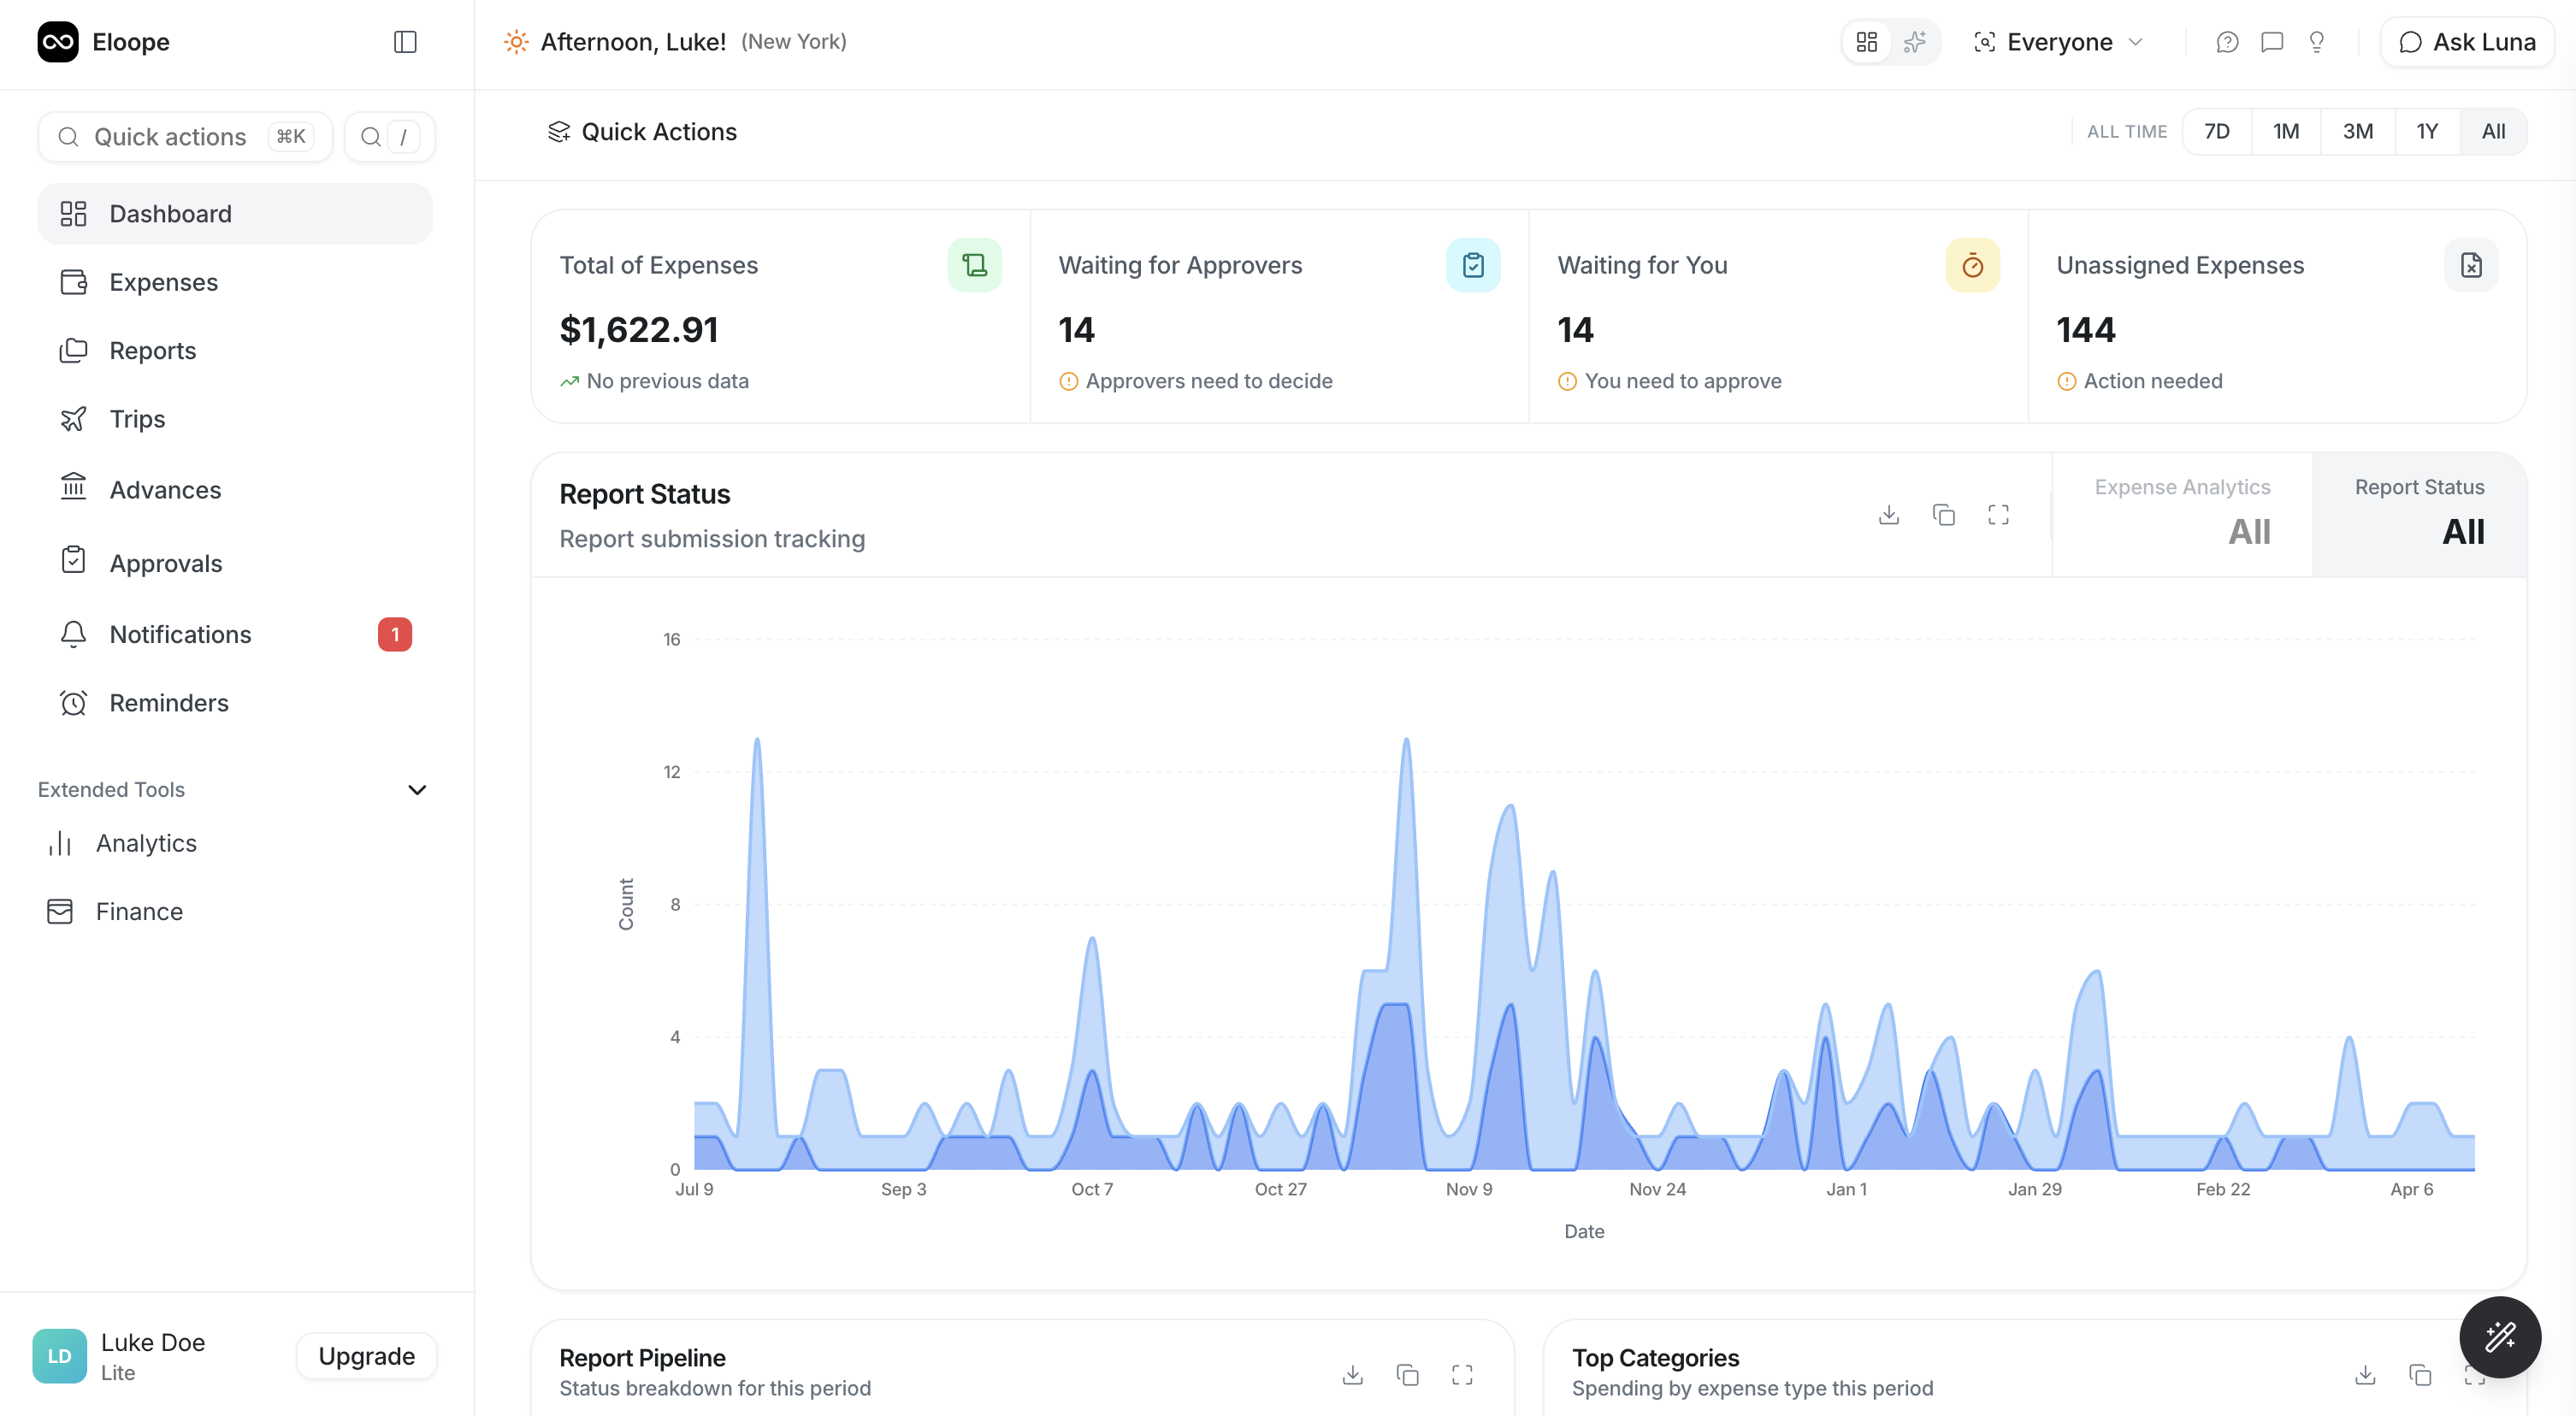The width and height of the screenshot is (2576, 1416).
Task: Download the Report Status chart
Action: 1888,515
